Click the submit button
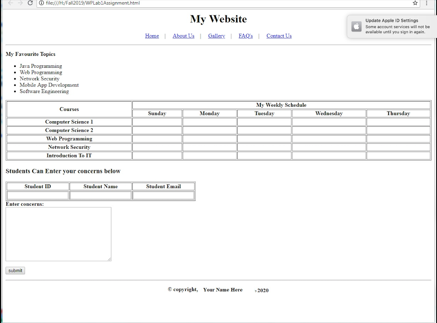 click(15, 271)
